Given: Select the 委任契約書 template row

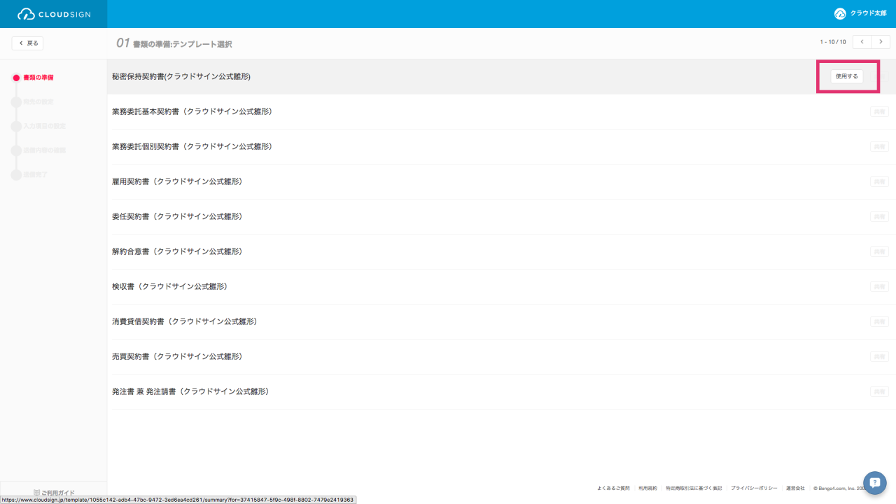Looking at the screenshot, I should [x=501, y=216].
